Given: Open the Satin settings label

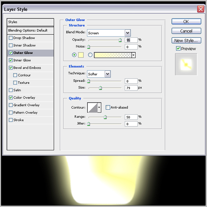Looking at the screenshot, I should point(17,90).
